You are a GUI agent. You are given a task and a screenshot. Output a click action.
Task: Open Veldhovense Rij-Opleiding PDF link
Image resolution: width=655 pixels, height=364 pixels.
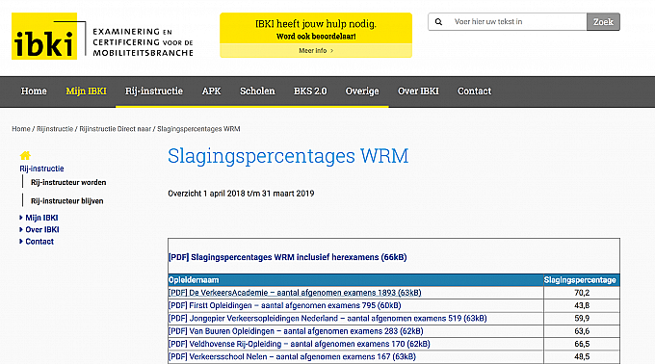(300, 344)
